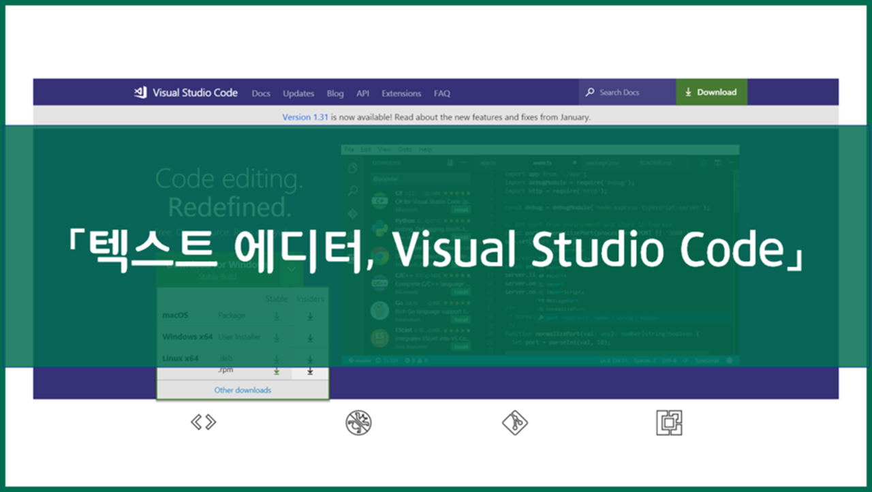The image size is (872, 492).
Task: Download the Insiders Linux .deb package
Action: pos(310,358)
